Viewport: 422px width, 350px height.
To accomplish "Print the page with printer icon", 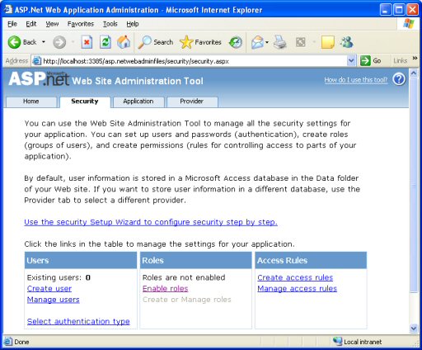I will [x=280, y=42].
